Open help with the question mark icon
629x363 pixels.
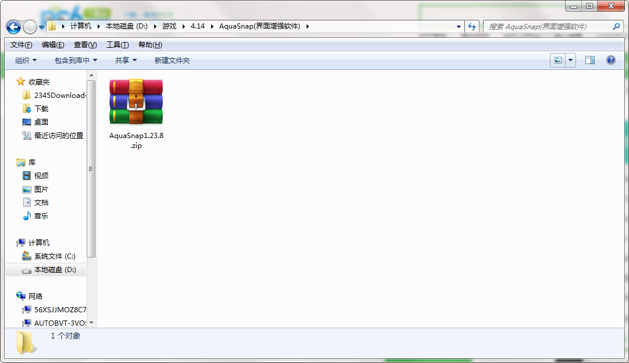[610, 60]
